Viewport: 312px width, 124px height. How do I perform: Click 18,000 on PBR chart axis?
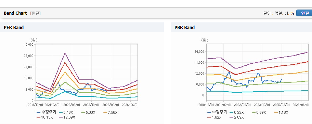[199, 63]
